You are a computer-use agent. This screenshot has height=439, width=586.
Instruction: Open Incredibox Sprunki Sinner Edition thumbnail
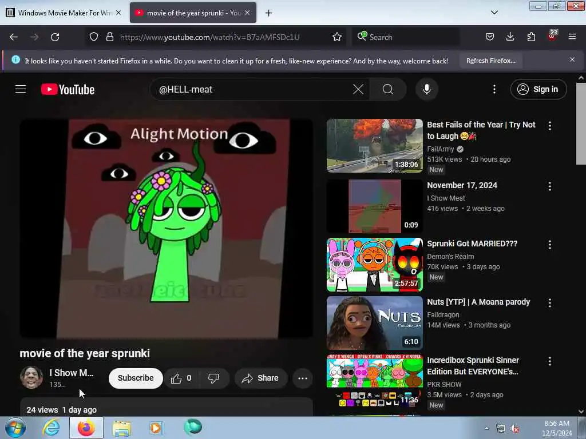click(375, 381)
